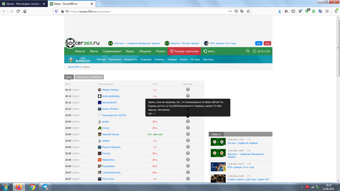Open site permissions icon in address bar
Screen dimensions: 340x191
(67, 11)
